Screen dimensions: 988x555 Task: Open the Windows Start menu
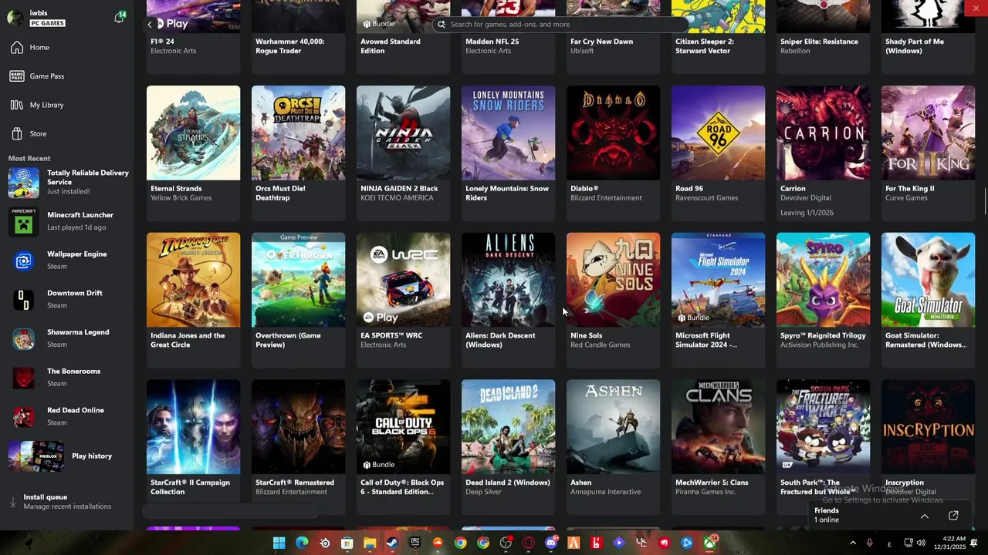point(279,543)
